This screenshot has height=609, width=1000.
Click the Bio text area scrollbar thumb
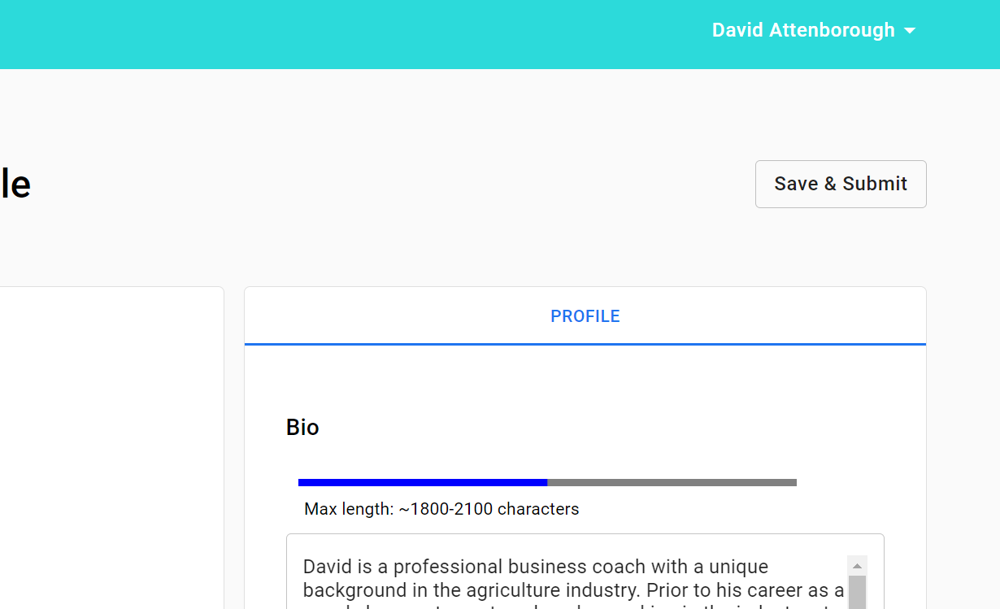click(x=857, y=592)
